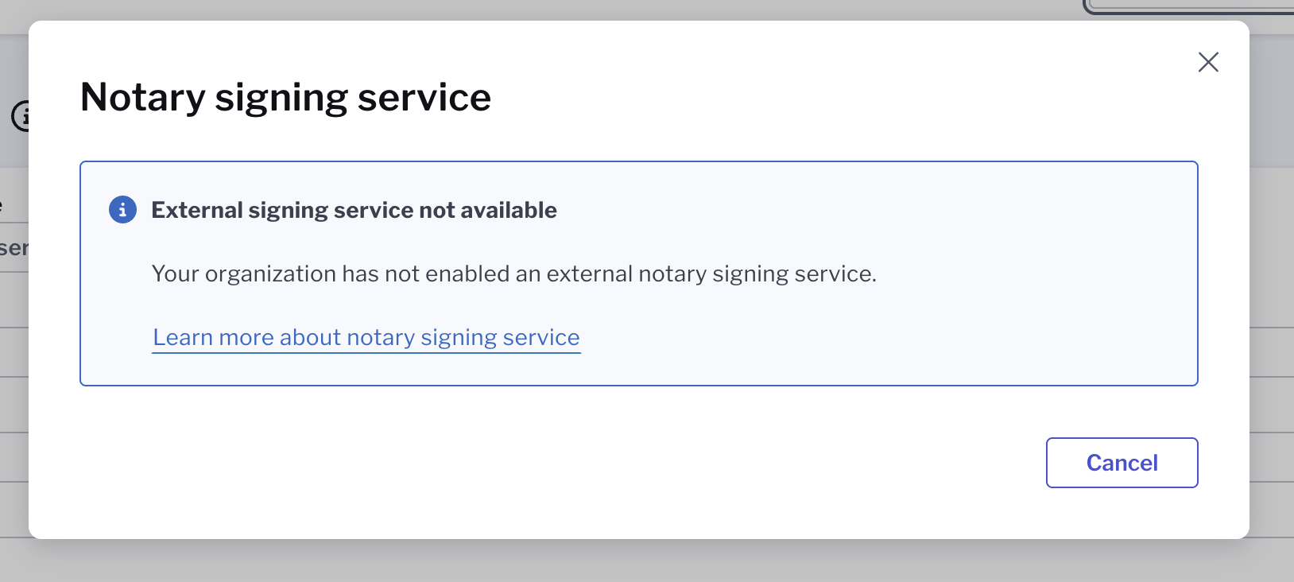Click partially hidden info icon behind dialog
Viewport: 1294px width, 582px height.
coord(21,116)
